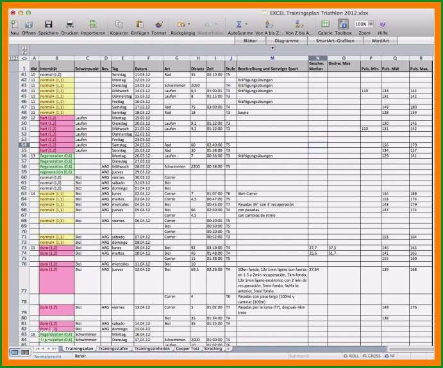Click the 'Schwimmen' Art cell in row 43
Screen dimensions: 443x368
click(x=176, y=86)
